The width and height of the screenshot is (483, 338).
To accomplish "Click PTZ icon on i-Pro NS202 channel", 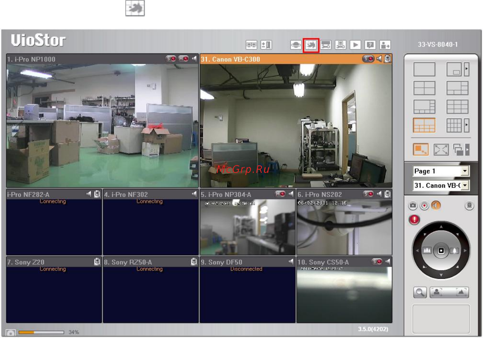I will pyautogui.click(x=387, y=194).
